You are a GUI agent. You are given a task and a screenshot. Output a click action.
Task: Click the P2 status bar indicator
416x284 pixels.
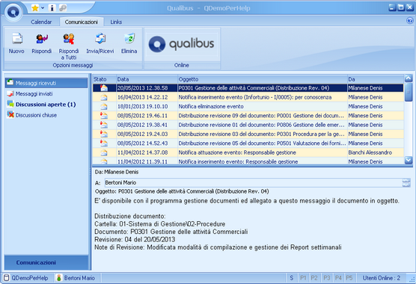coord(314,278)
